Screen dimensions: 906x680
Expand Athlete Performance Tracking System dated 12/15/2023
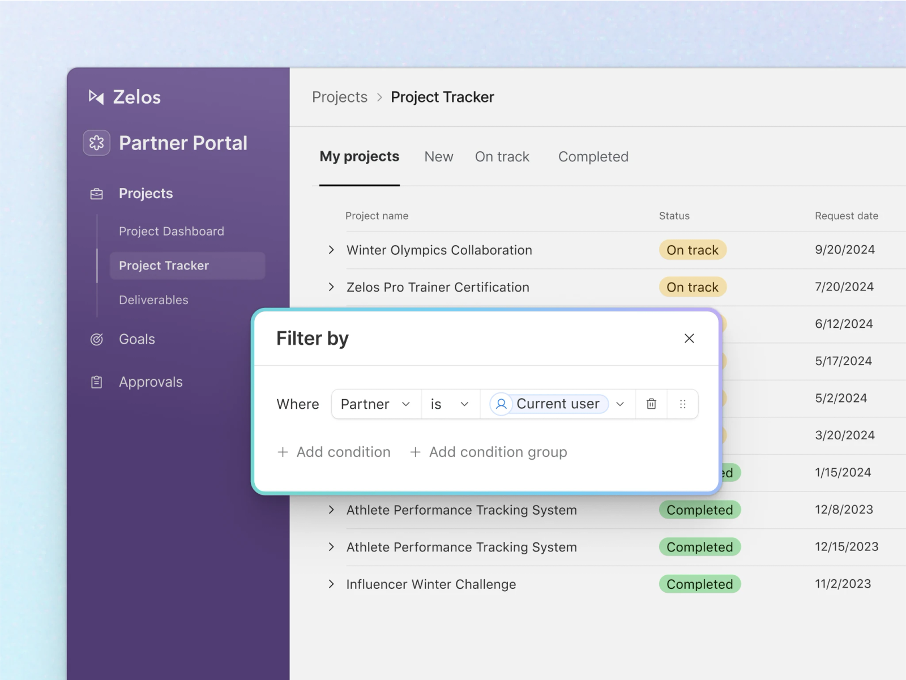pyautogui.click(x=331, y=547)
